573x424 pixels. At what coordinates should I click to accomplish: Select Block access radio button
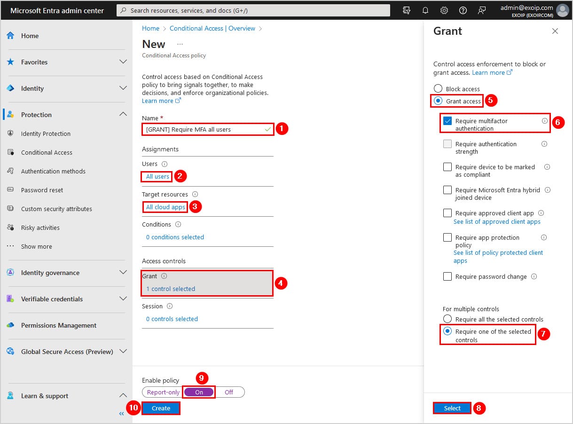pos(438,88)
